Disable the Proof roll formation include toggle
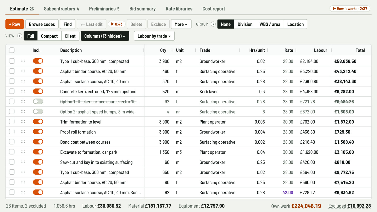This screenshot has width=377, height=212. click(x=38, y=132)
